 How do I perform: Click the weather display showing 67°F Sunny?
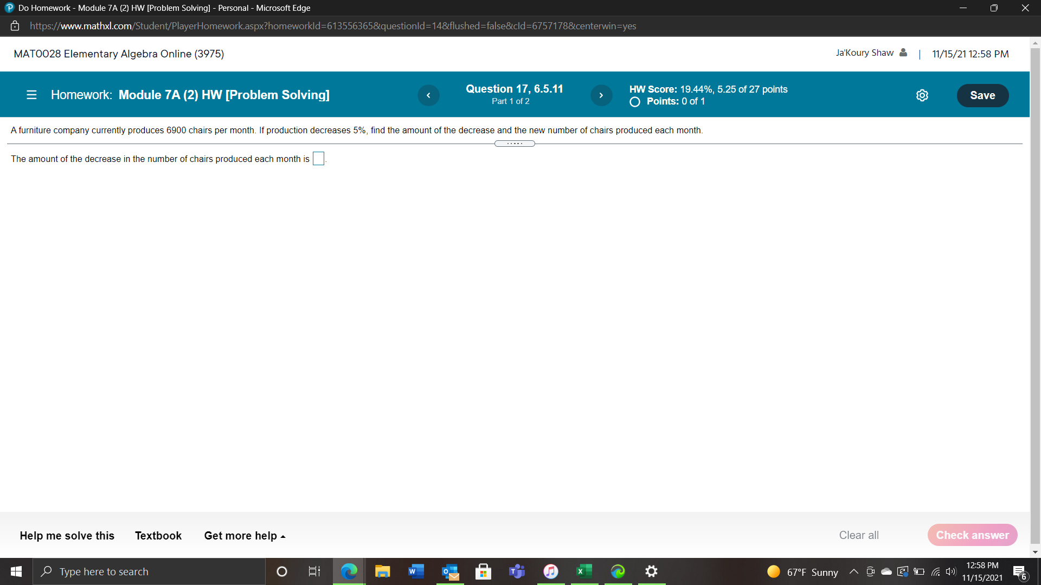pyautogui.click(x=801, y=571)
